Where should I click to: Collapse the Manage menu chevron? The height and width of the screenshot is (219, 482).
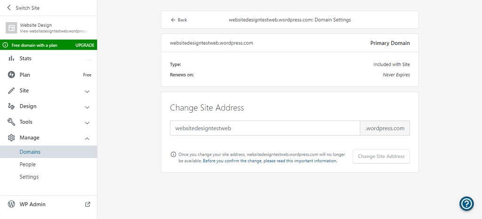(87, 139)
